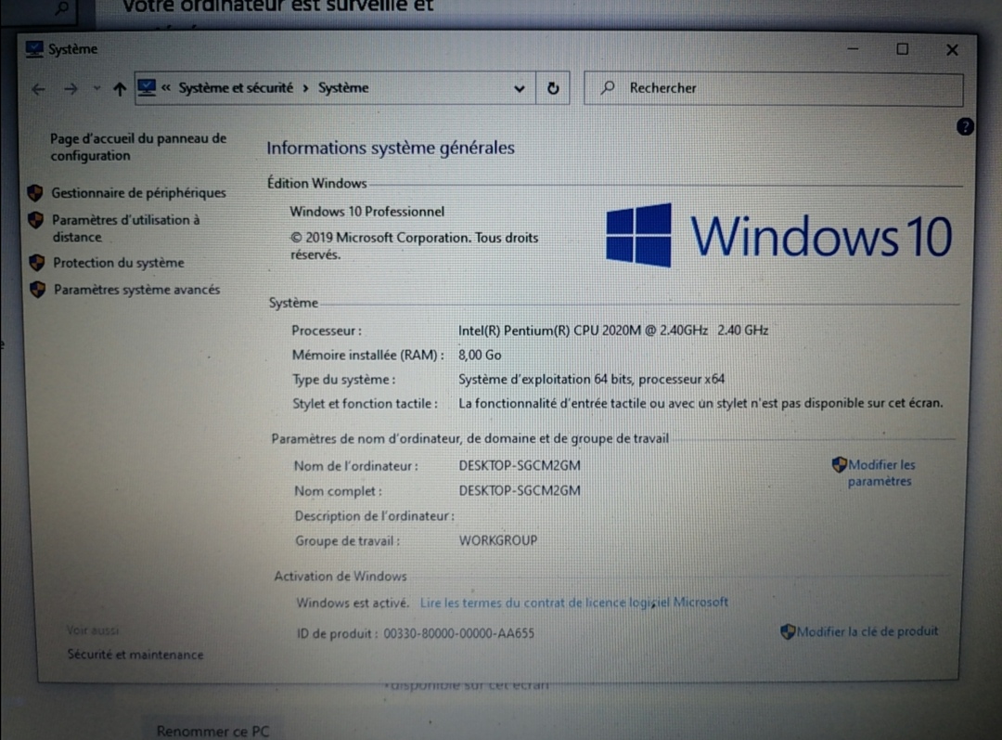Click the Rechercher search field
1002x740 pixels.
[x=773, y=88]
